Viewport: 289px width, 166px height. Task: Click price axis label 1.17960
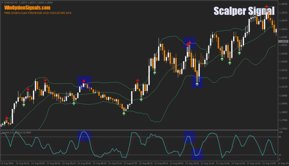pos(283,120)
